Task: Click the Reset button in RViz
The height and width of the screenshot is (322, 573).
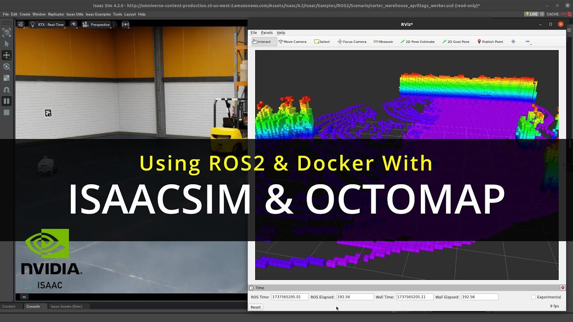Action: (256, 307)
